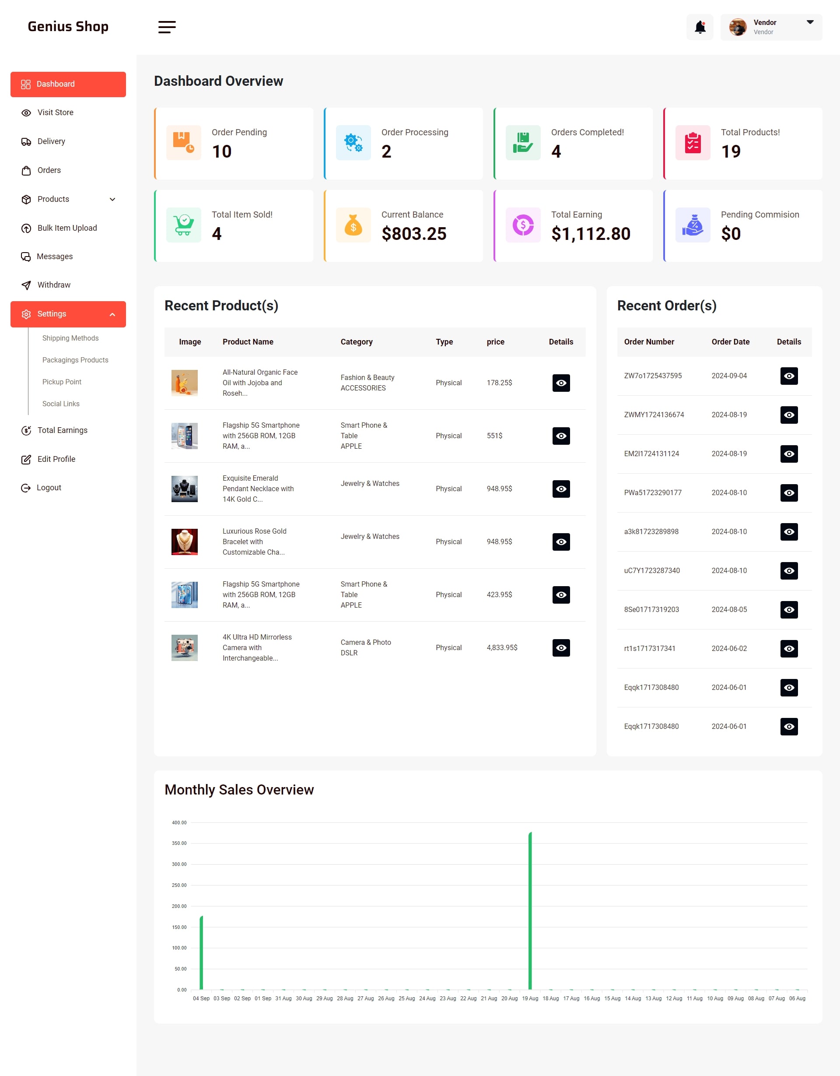Go to Withdraw in sidebar
This screenshot has height=1076, width=840.
pos(54,285)
